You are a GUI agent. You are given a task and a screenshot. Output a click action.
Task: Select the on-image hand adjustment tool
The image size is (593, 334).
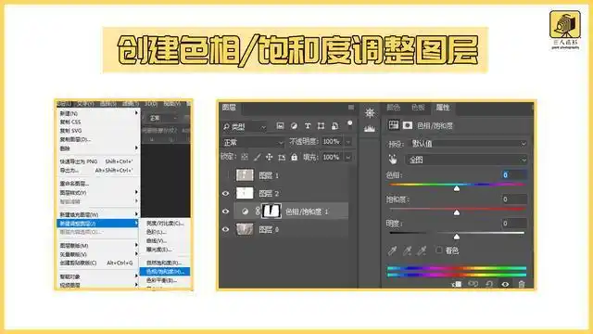tap(393, 160)
